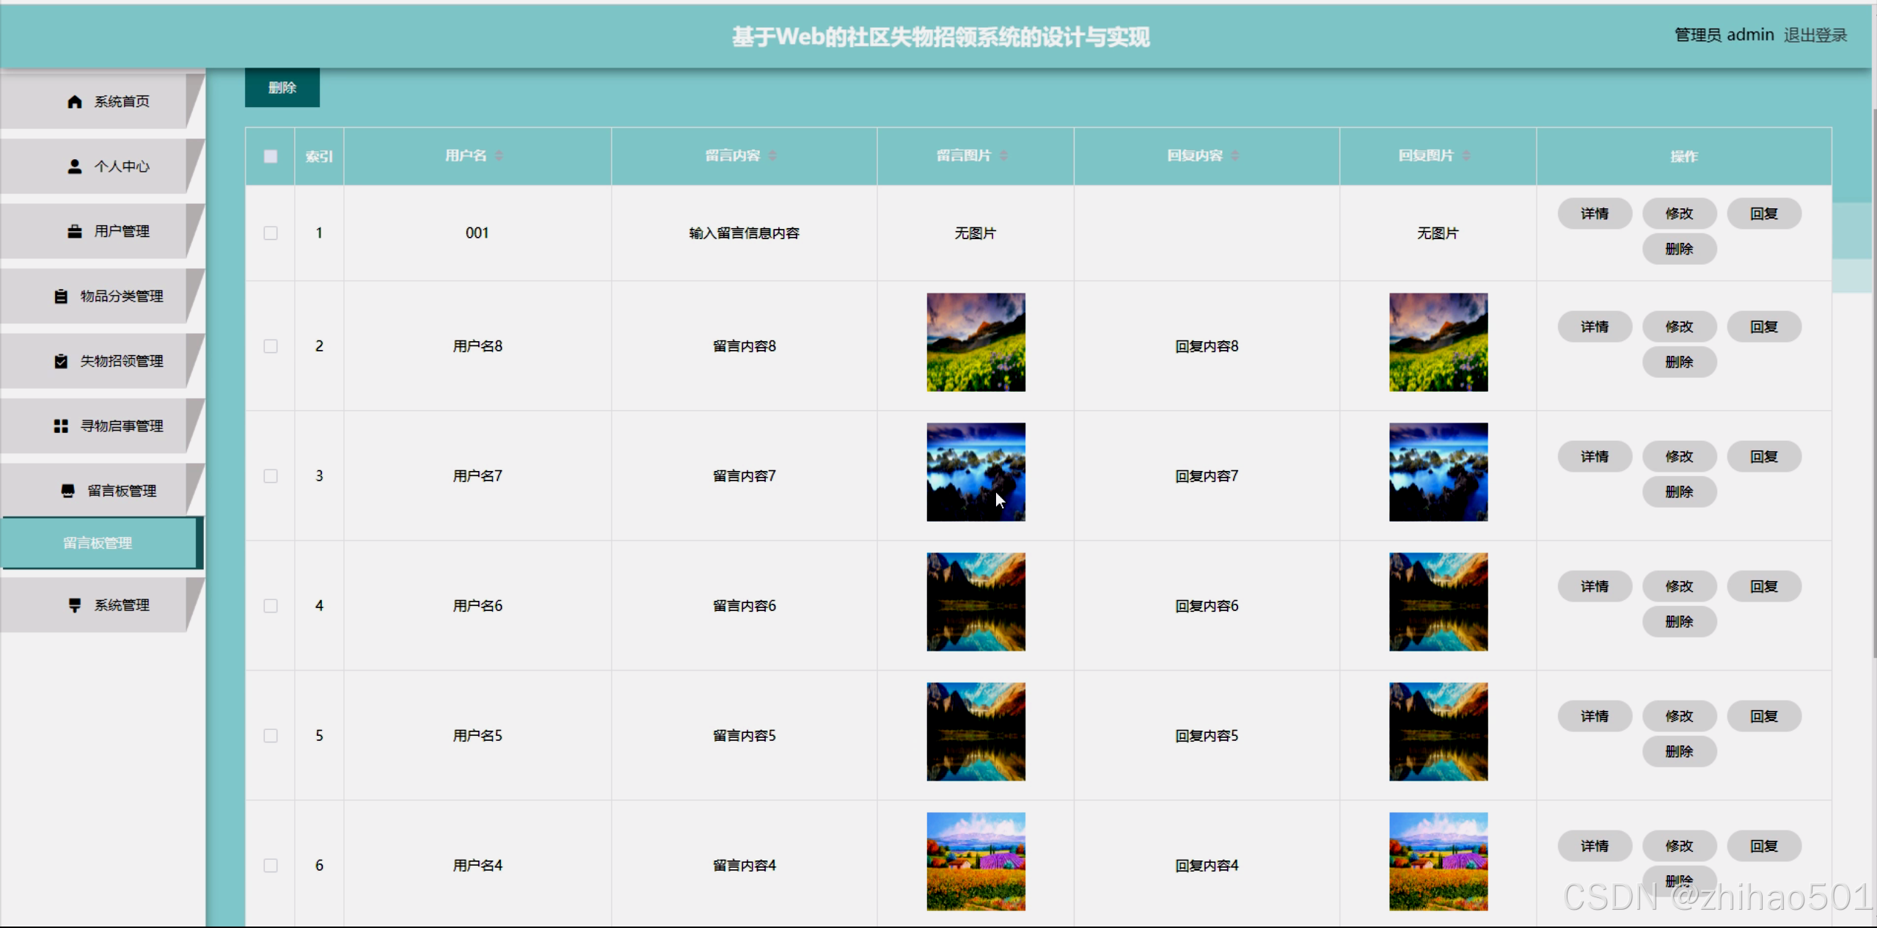The height and width of the screenshot is (928, 1877).
Task: Sort table by 留言内容 column arrows
Action: (772, 156)
